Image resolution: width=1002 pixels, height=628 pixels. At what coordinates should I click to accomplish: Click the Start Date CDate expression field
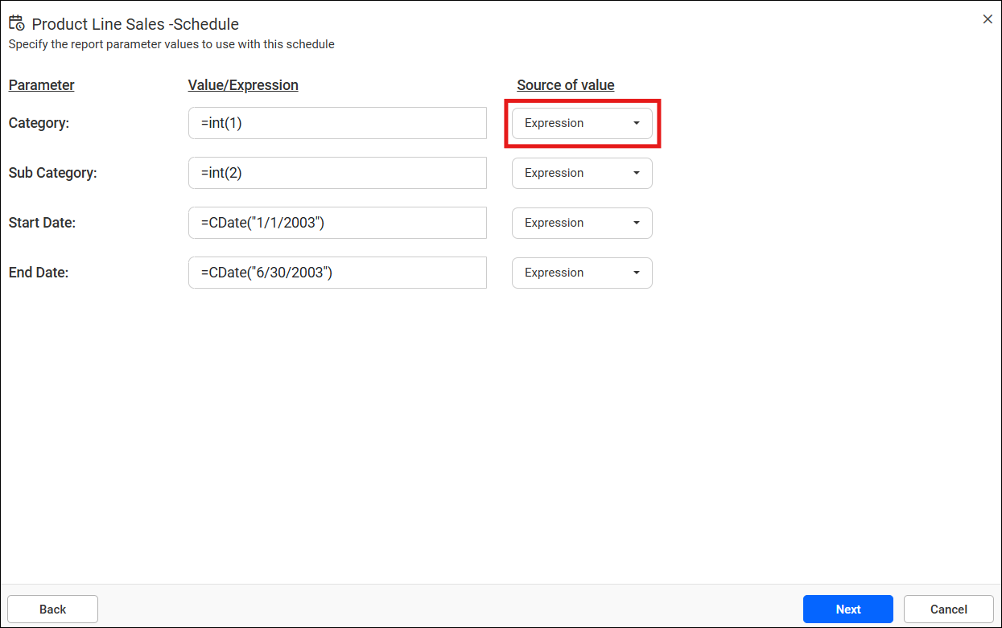coord(337,223)
